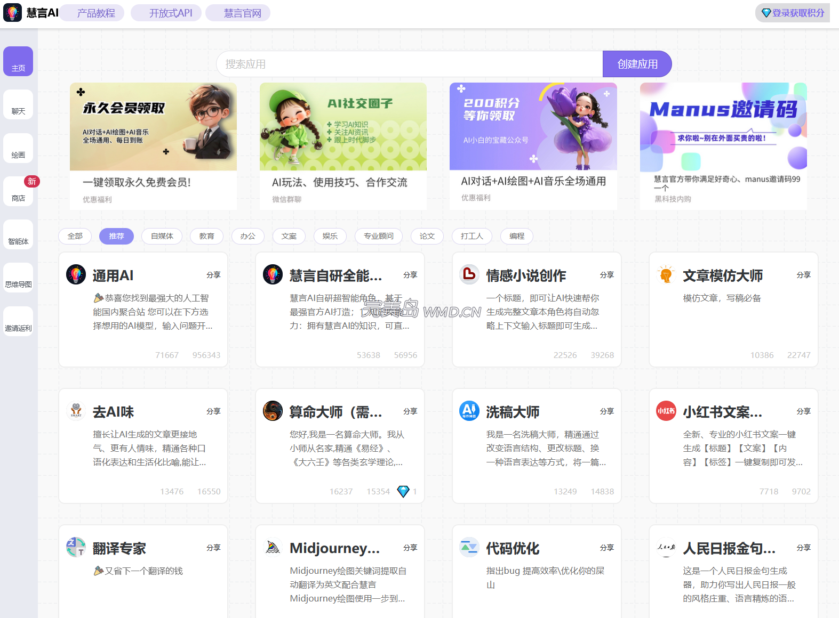Screen dimensions: 839x618
Task: Click 分享 on the 慧言自研全能 card
Action: point(410,275)
